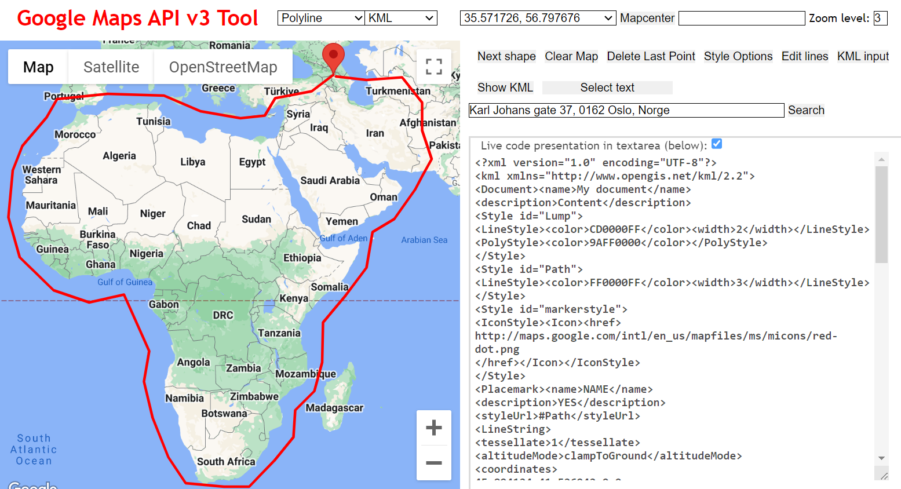901x489 pixels.
Task: Click the Google Maps API v3 Tool title
Action: [137, 18]
